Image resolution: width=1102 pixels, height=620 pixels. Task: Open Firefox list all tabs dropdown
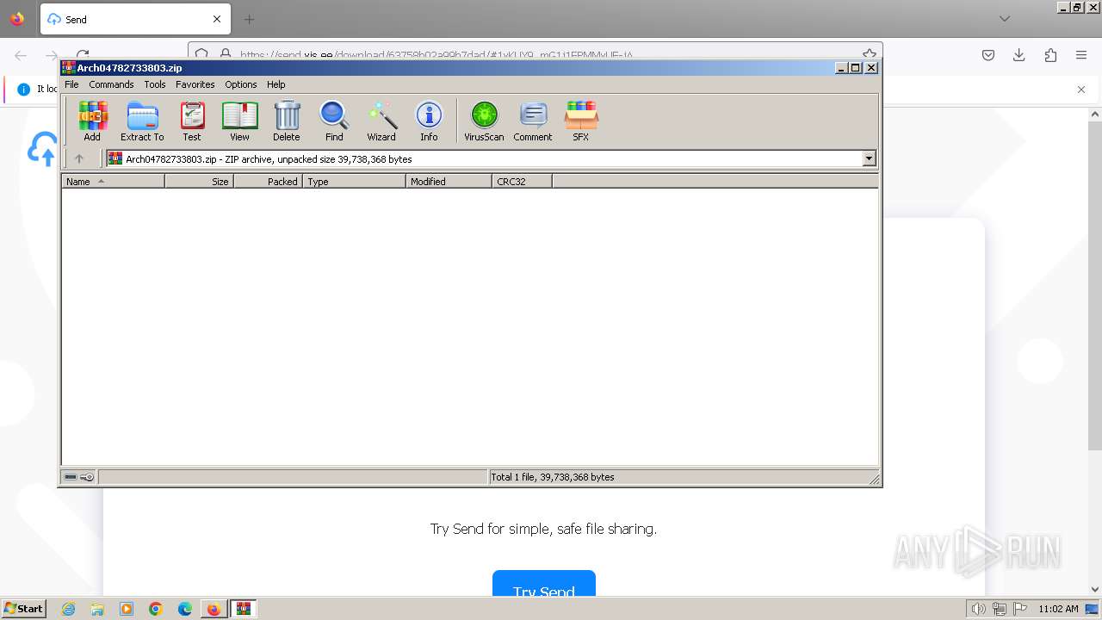pyautogui.click(x=1005, y=19)
